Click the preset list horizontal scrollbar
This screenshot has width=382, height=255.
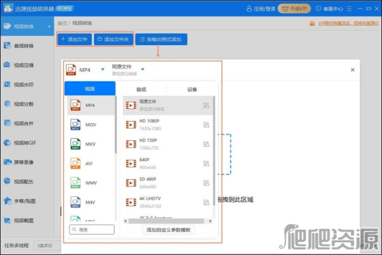(x=166, y=221)
